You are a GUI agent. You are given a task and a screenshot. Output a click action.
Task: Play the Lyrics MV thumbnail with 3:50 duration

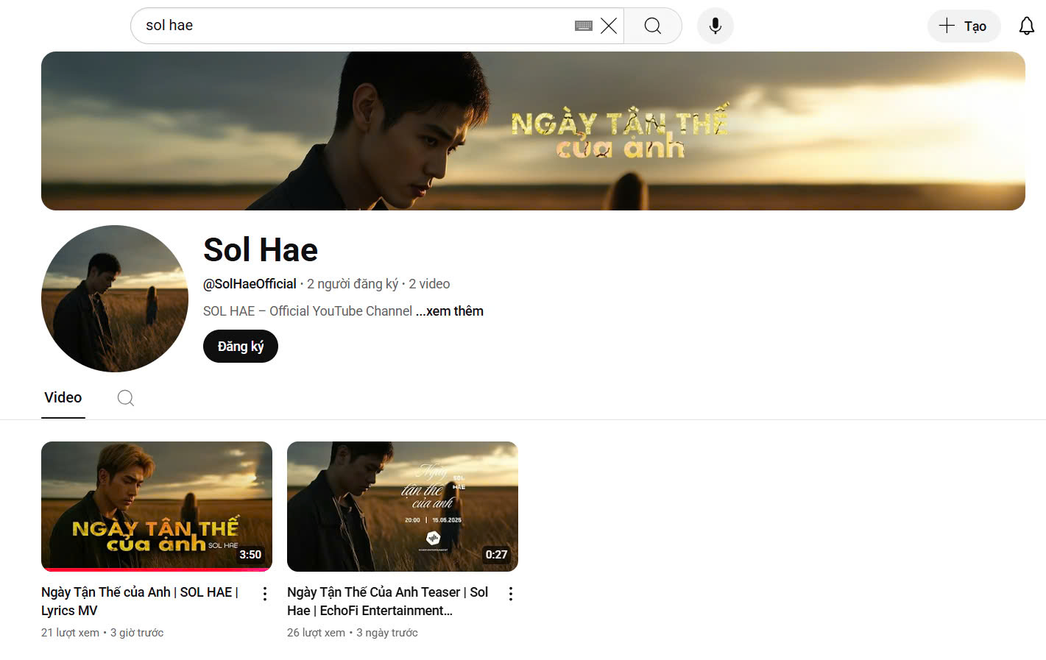pos(157,506)
